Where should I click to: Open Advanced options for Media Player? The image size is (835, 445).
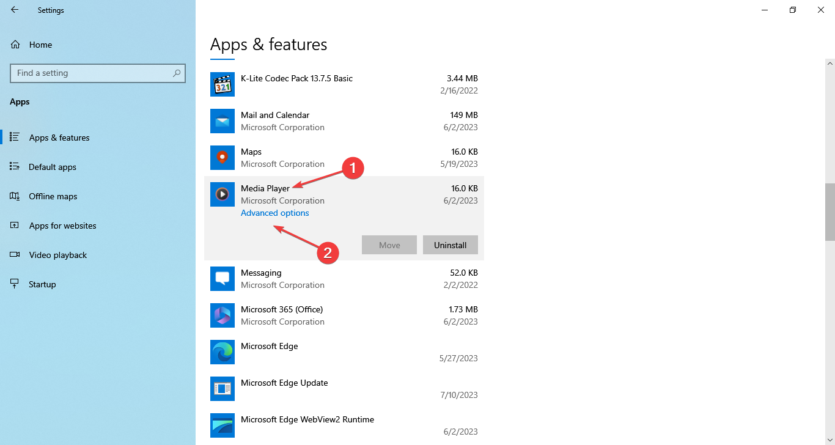tap(275, 213)
